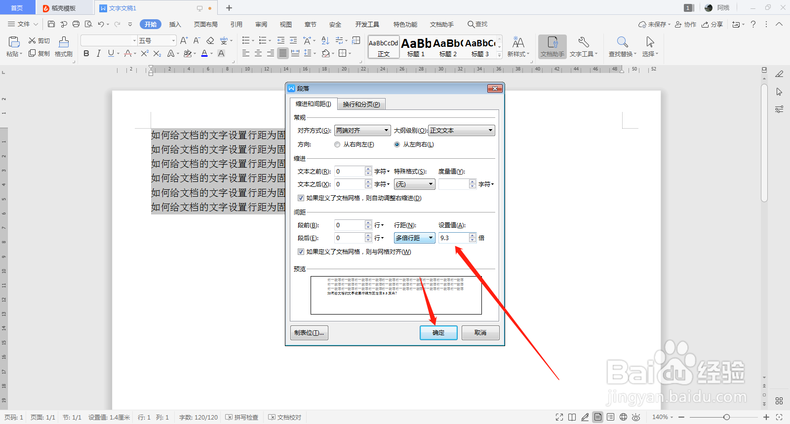Click the zoom in plus button
The image size is (790, 424).
tap(766, 417)
